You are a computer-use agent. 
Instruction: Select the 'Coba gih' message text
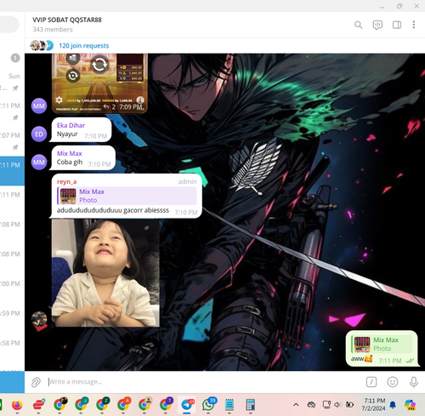[70, 162]
